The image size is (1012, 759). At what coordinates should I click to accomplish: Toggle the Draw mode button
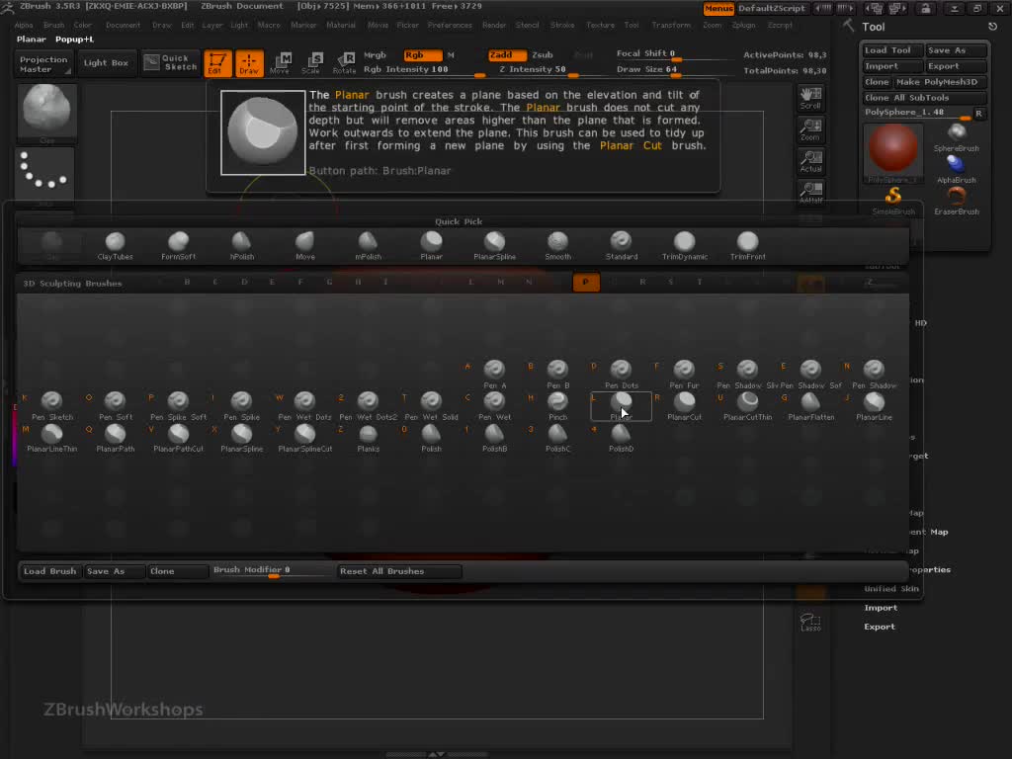[249, 63]
